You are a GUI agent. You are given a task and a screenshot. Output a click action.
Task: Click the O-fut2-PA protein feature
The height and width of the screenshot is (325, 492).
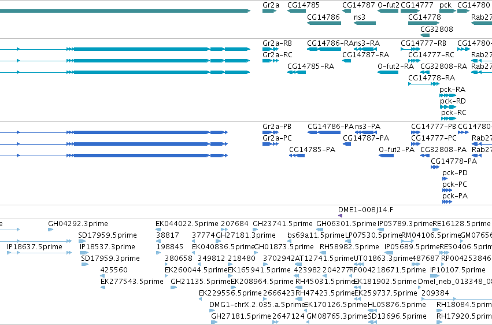[386, 156]
